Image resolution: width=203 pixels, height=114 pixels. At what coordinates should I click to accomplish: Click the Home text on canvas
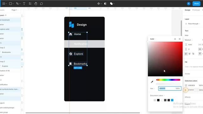(77, 34)
